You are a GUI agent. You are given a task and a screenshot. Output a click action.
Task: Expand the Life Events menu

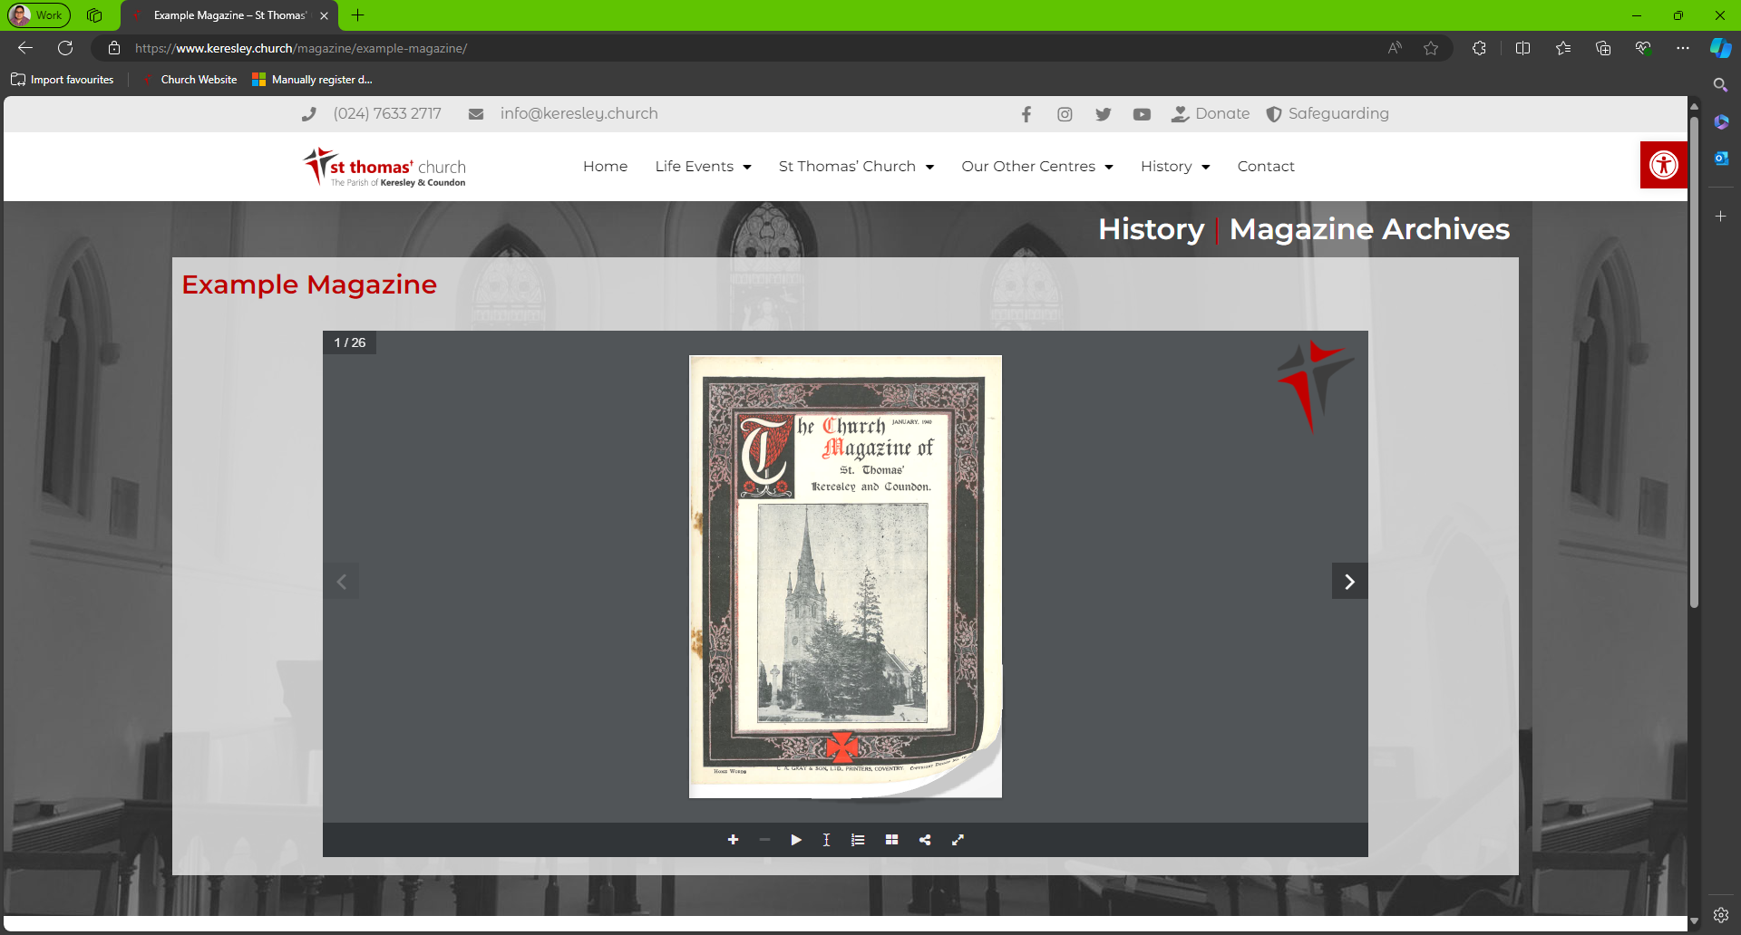point(704,167)
